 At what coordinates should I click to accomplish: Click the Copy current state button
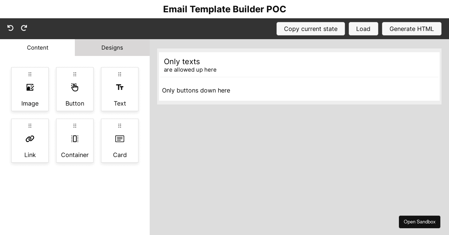tap(311, 29)
